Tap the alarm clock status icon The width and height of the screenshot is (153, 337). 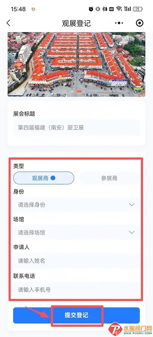91,9
